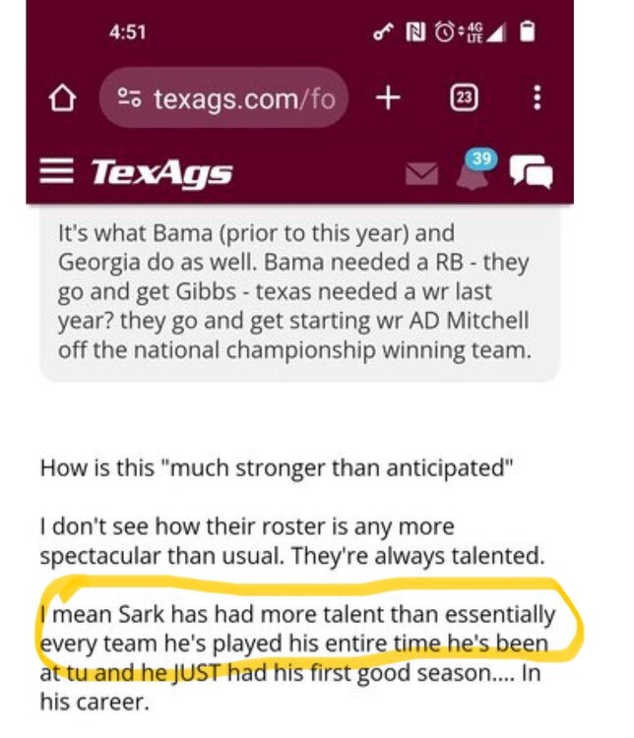Tap the "much stronger than anticipated" line
634x738 pixels.
coord(277,466)
